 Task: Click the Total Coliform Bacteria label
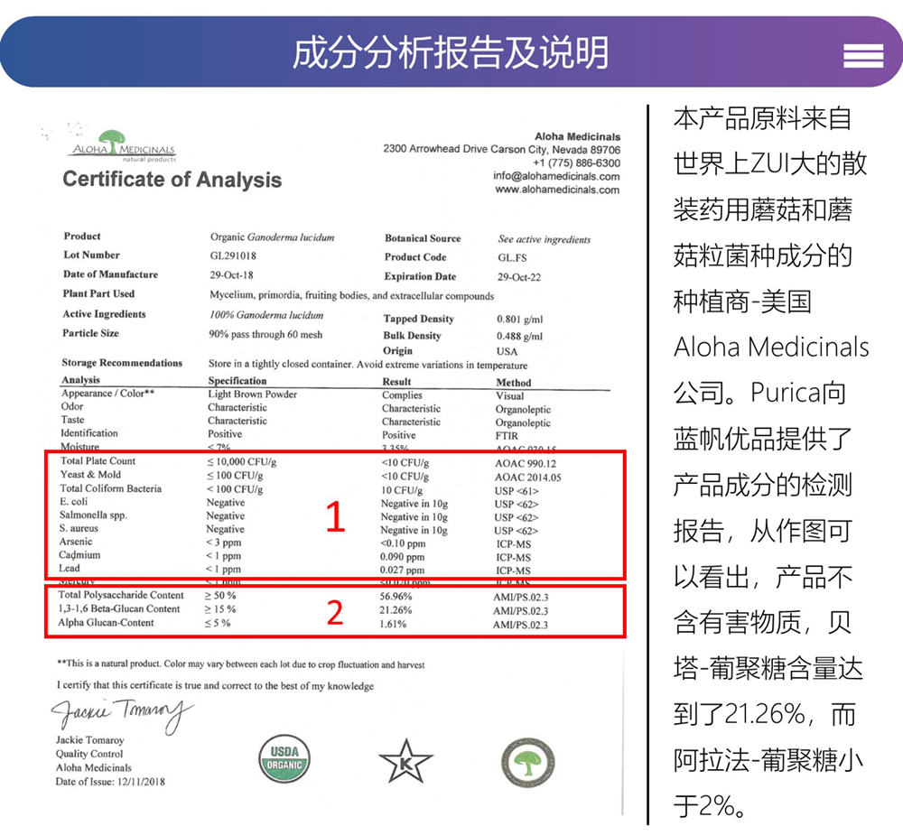click(110, 488)
